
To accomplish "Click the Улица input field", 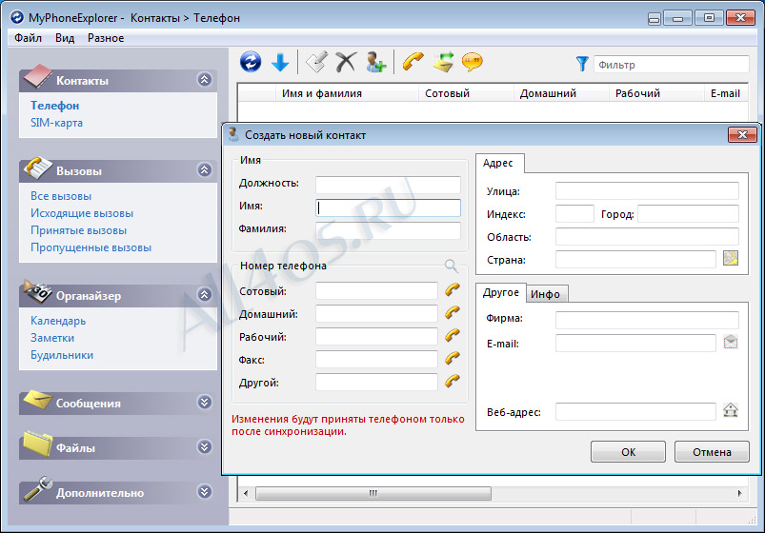I will [x=647, y=190].
